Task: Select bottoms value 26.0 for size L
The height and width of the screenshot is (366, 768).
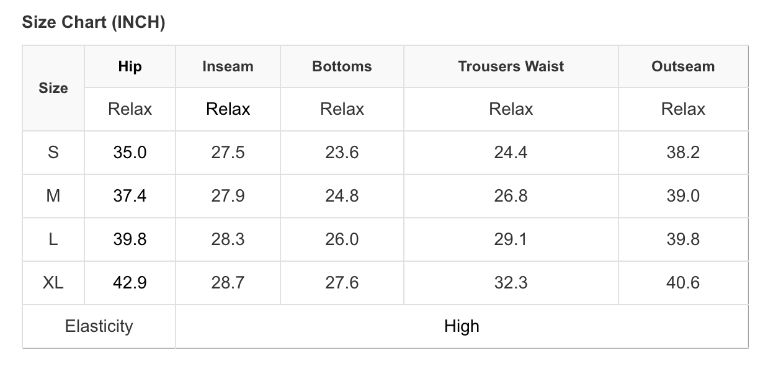Action: 342,239
